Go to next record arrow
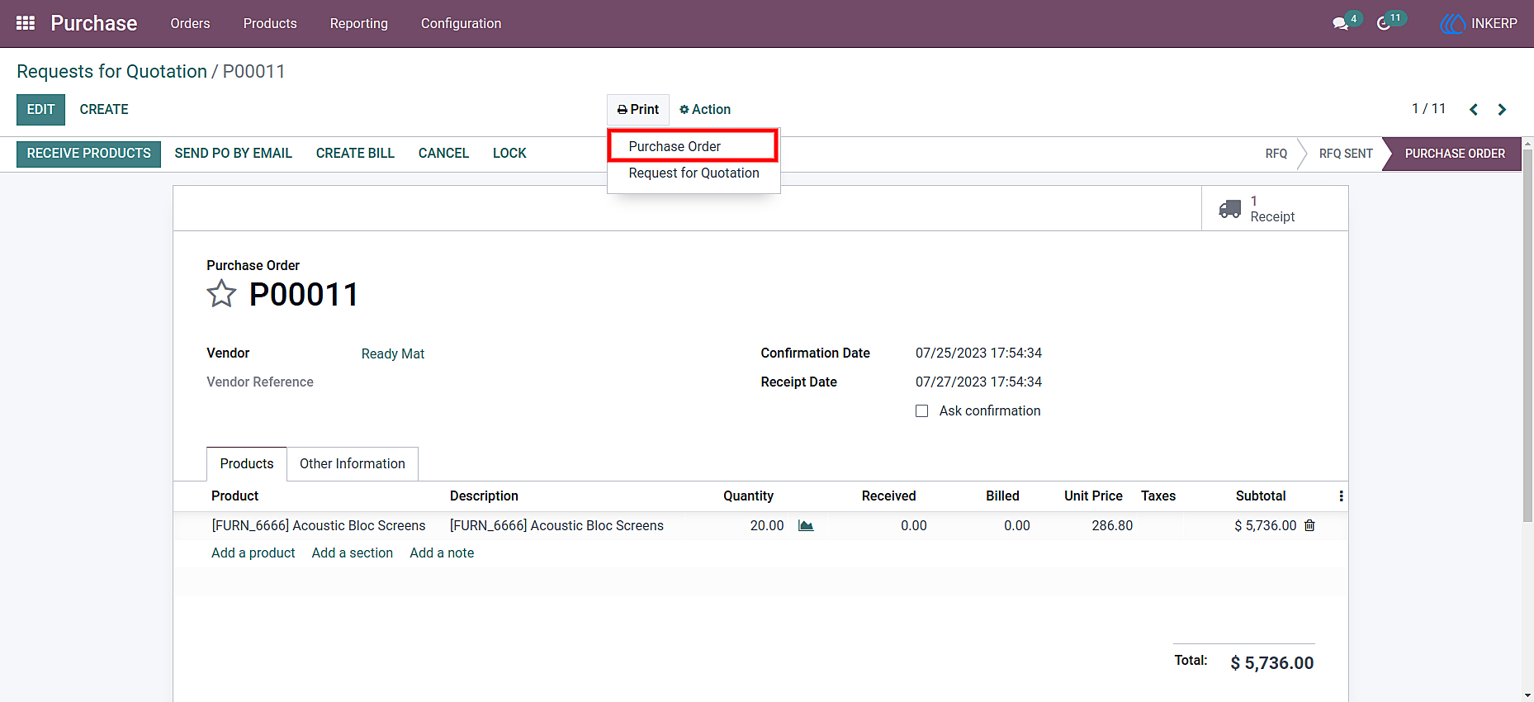 (1502, 109)
